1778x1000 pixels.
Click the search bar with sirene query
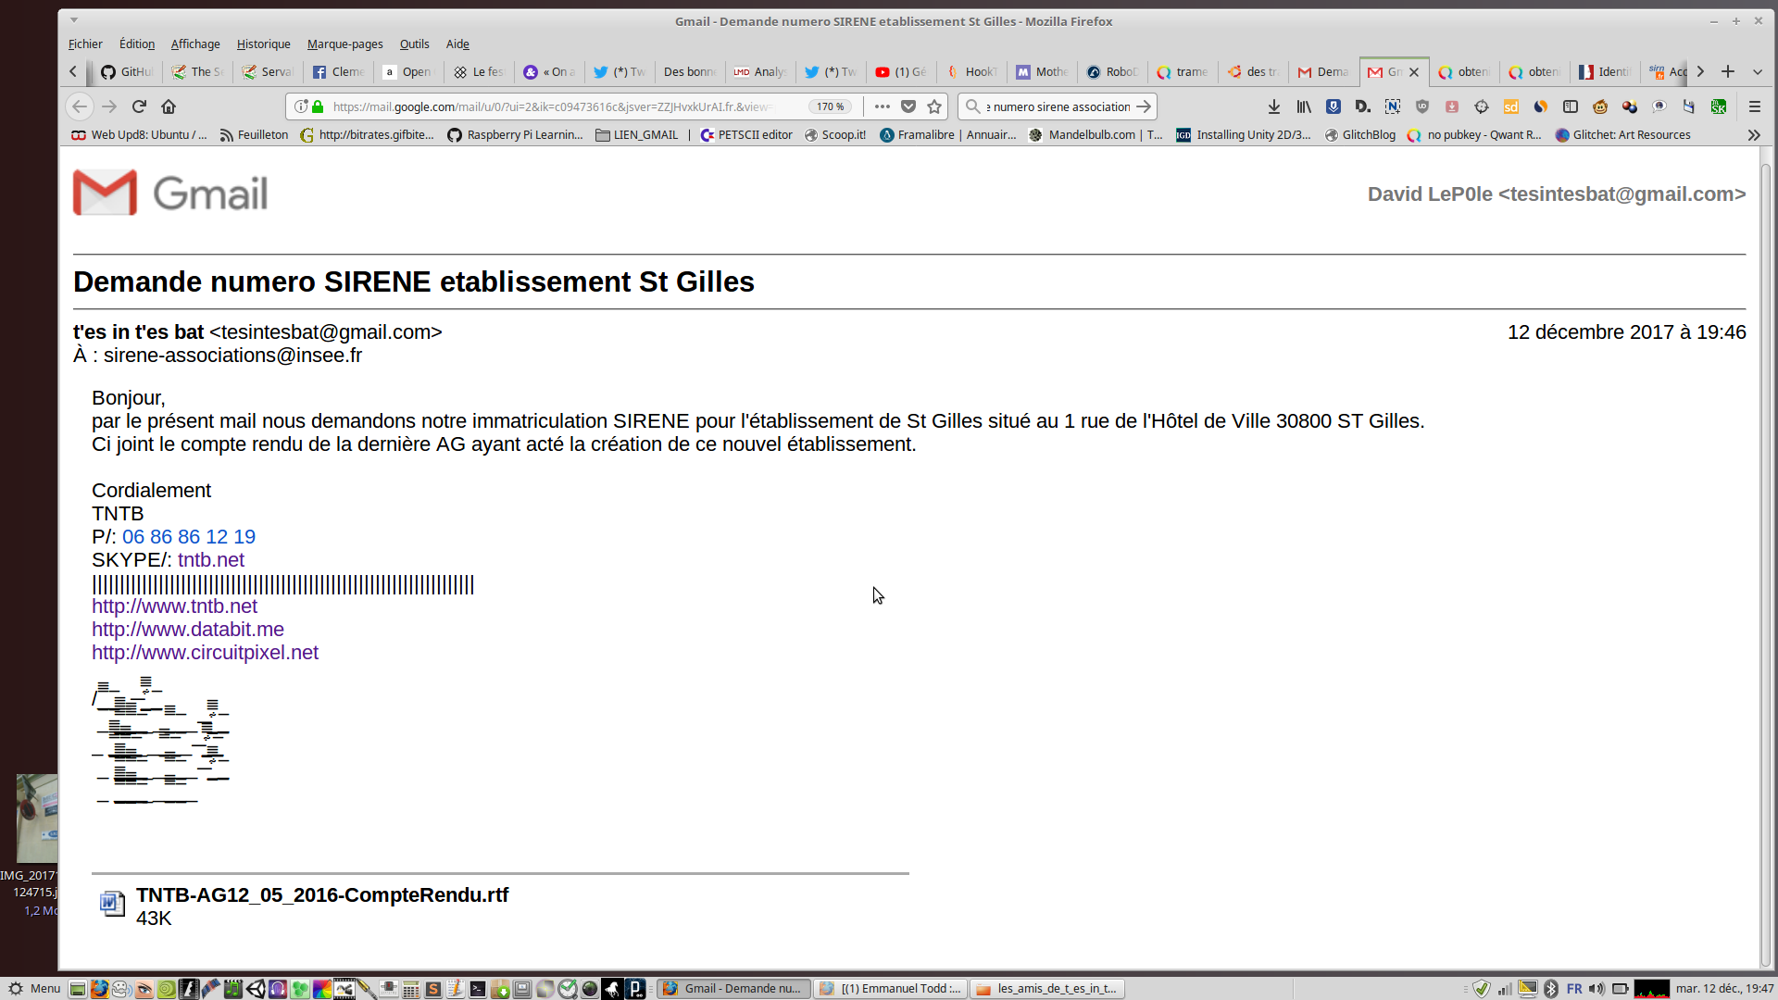[1056, 106]
